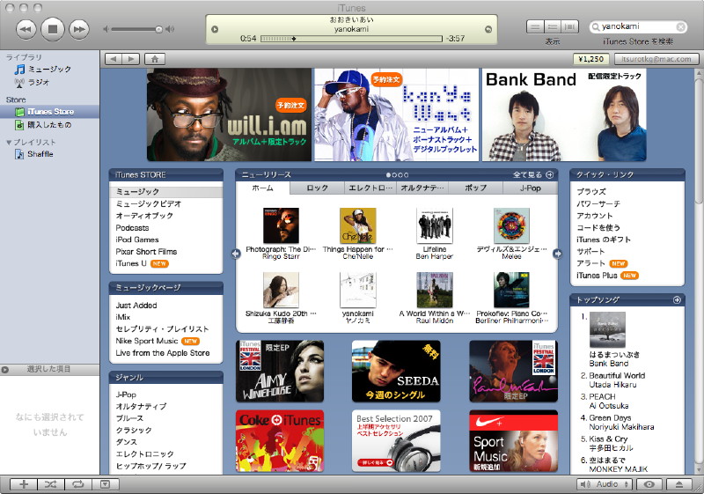Screen dimensions: 704x494
Task: Toggle the artwork viewer panel button
Action: click(x=106, y=484)
